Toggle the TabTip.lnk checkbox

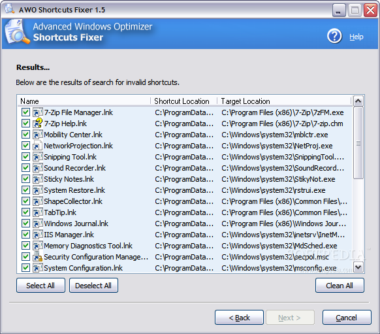pos(25,212)
